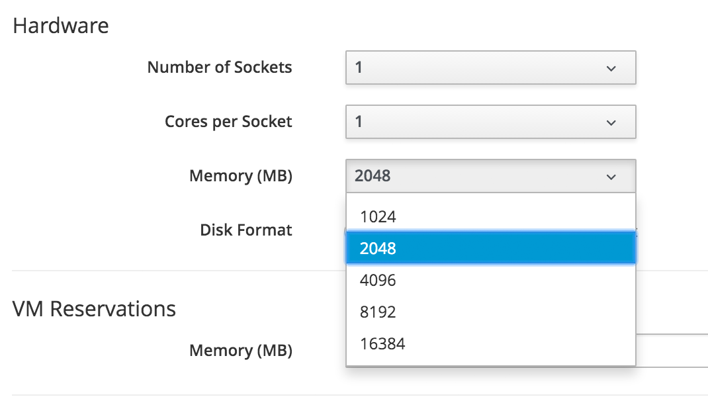This screenshot has width=708, height=401.
Task: Click the Number of Sockets chevron arrow
Action: pyautogui.click(x=611, y=68)
